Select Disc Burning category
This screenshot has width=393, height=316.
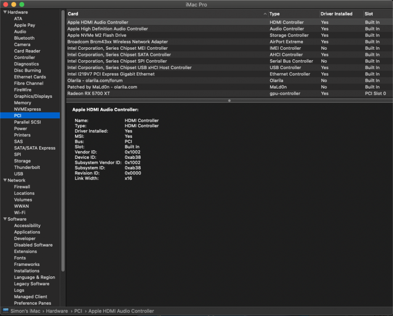27,70
